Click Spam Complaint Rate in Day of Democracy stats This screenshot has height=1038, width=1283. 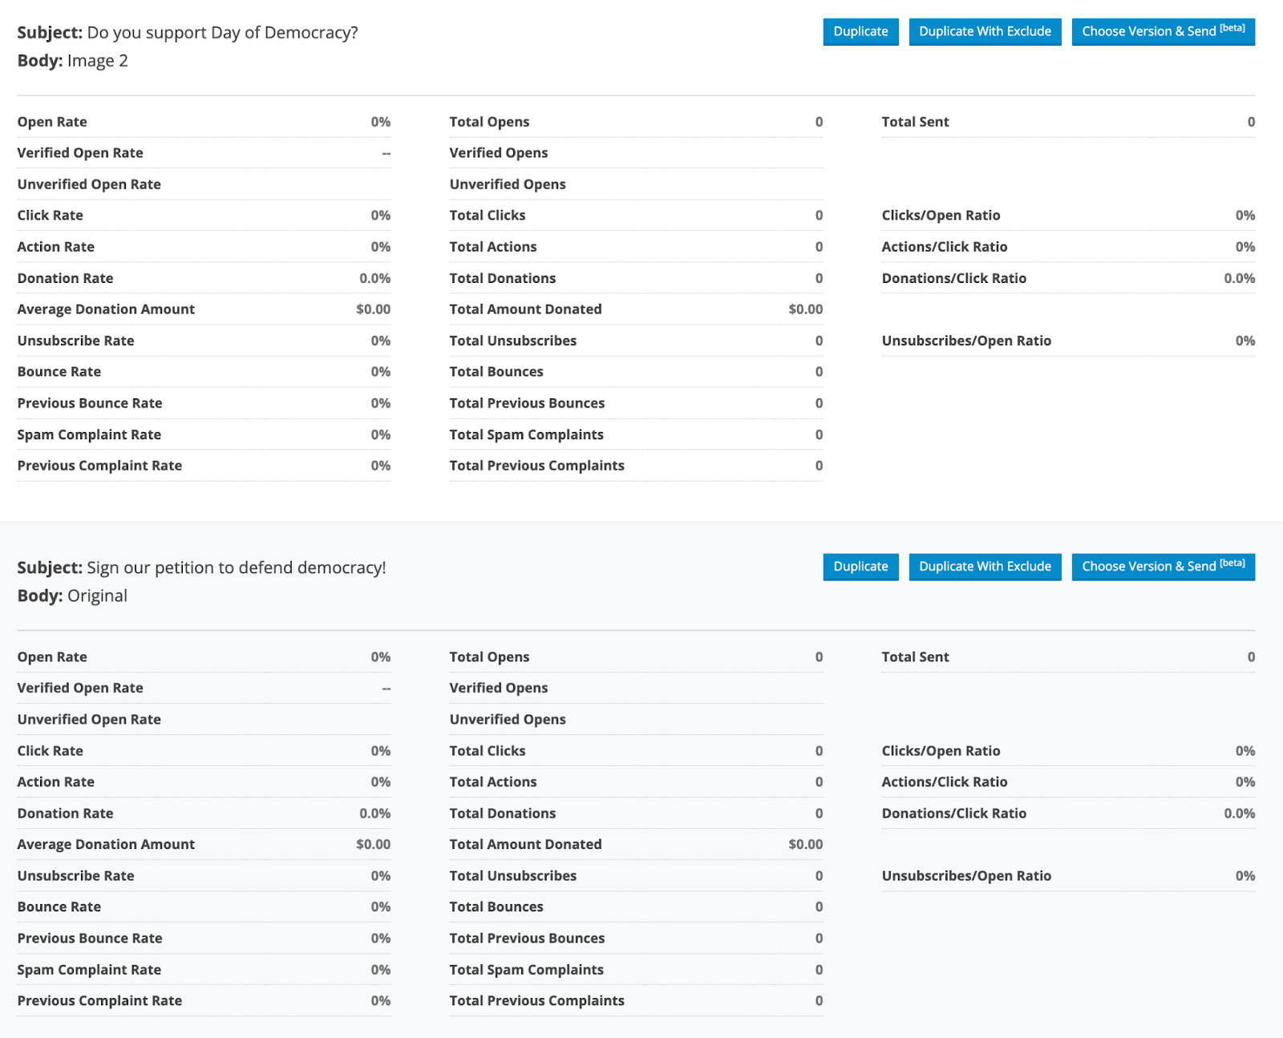coord(89,435)
